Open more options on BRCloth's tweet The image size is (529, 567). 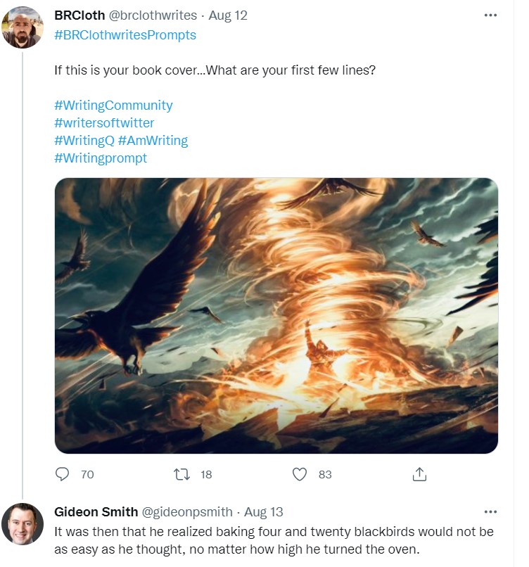pos(490,15)
